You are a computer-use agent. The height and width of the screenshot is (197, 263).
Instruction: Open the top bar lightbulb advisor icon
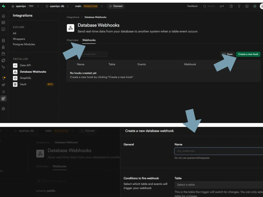[x=239, y=6]
